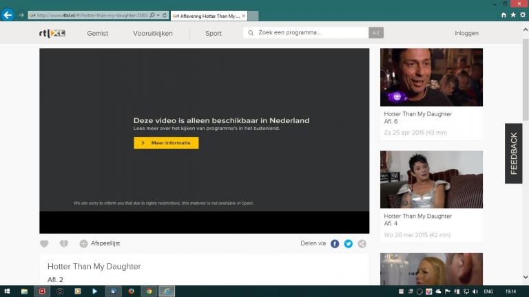Open Hotter Than My Daughter Afl. 4 thumbnail
Image resolution: width=529 pixels, height=297 pixels.
431,179
